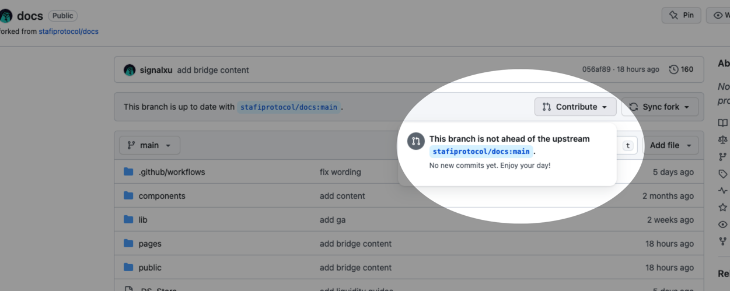Click the book Readme icon in About sidebar
730x291 pixels.
(723, 123)
